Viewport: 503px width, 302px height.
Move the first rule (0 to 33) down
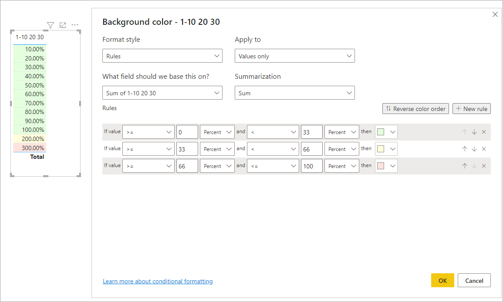(474, 132)
